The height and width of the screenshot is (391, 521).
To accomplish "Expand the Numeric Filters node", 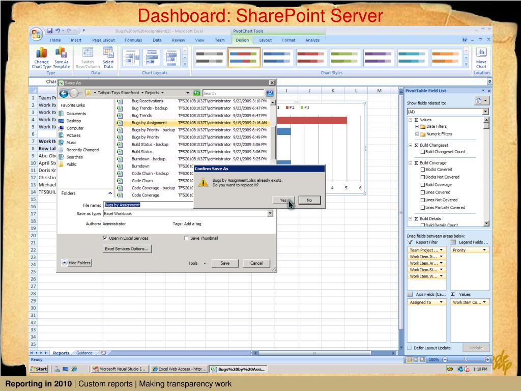I will coord(417,134).
